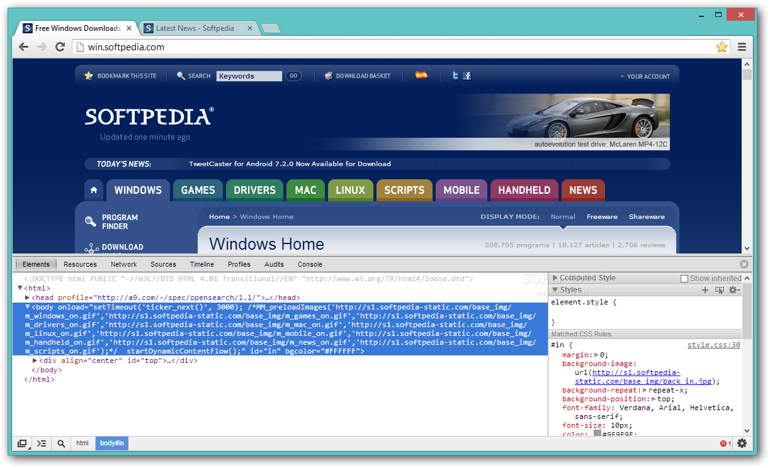Click the Home breadcrumb link
This screenshot has width=770, height=468.
(x=219, y=216)
